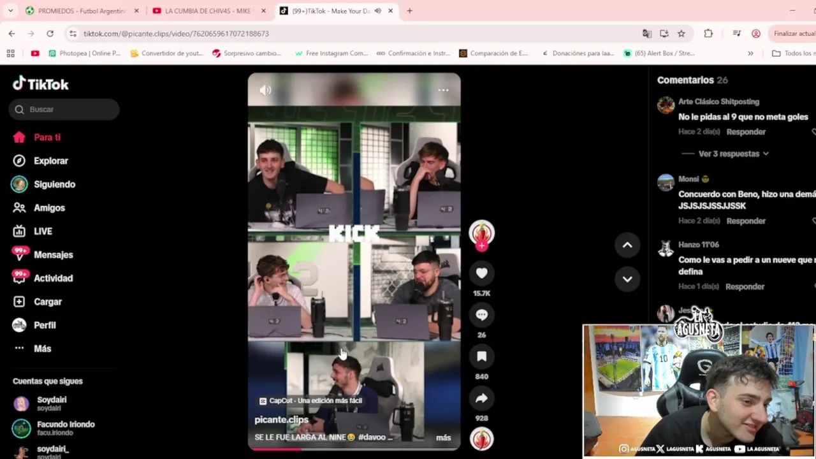Follow picante.clips via avatar plus
816x459 pixels.
click(x=481, y=246)
